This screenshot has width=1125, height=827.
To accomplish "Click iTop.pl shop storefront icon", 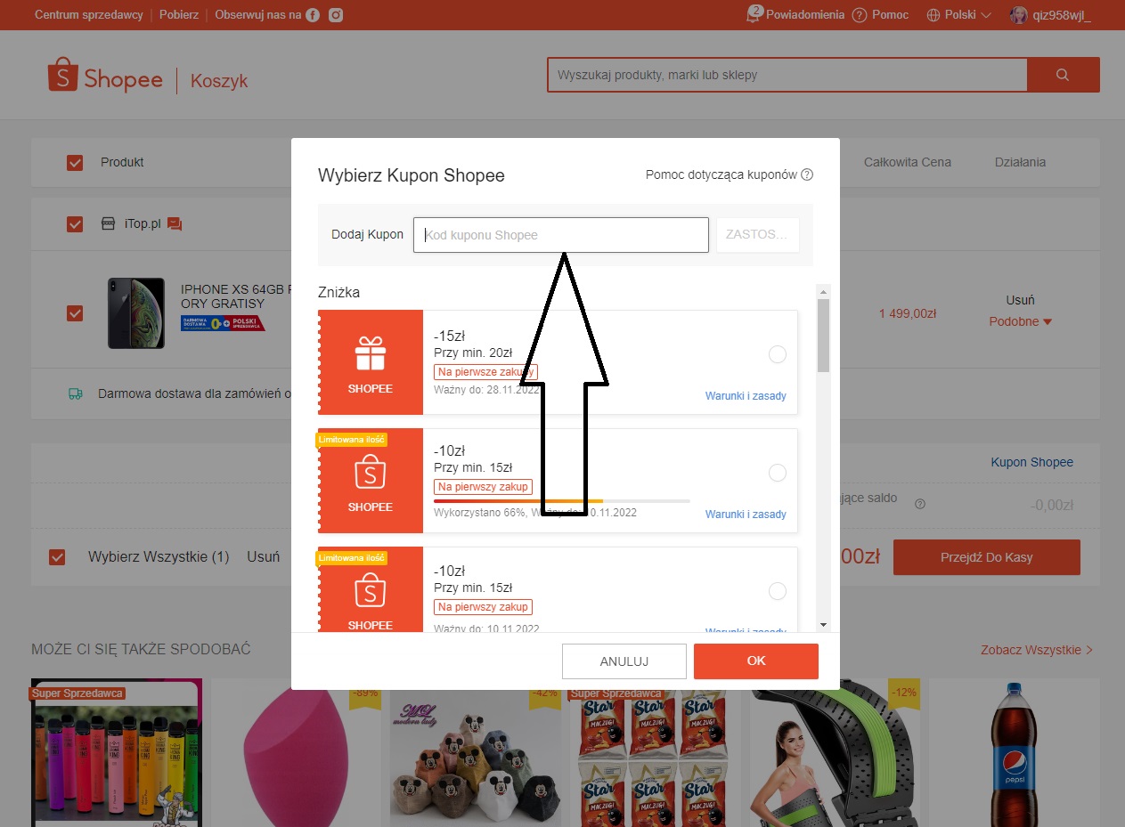I will (108, 223).
